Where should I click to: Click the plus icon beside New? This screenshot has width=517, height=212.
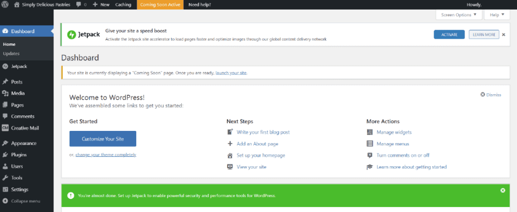(x=95, y=5)
